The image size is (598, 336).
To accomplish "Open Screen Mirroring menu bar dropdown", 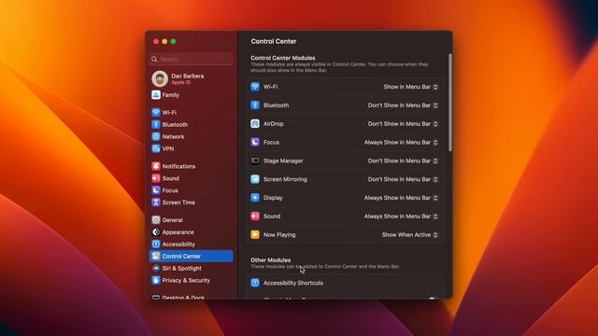I will [403, 179].
